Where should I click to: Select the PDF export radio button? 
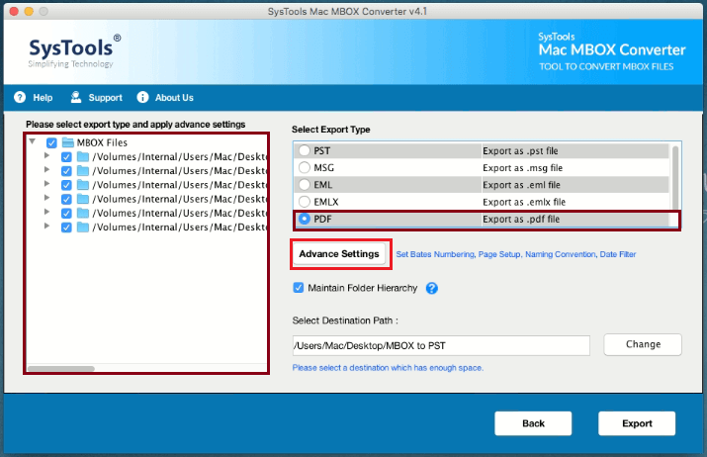[x=305, y=219]
